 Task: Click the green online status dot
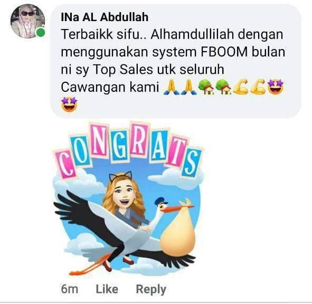(41, 32)
